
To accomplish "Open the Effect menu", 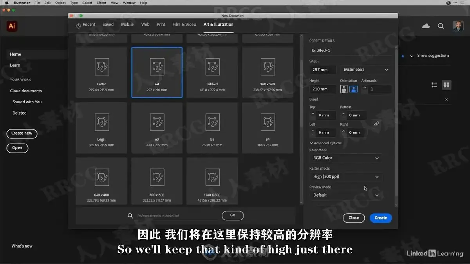I will tap(101, 3).
